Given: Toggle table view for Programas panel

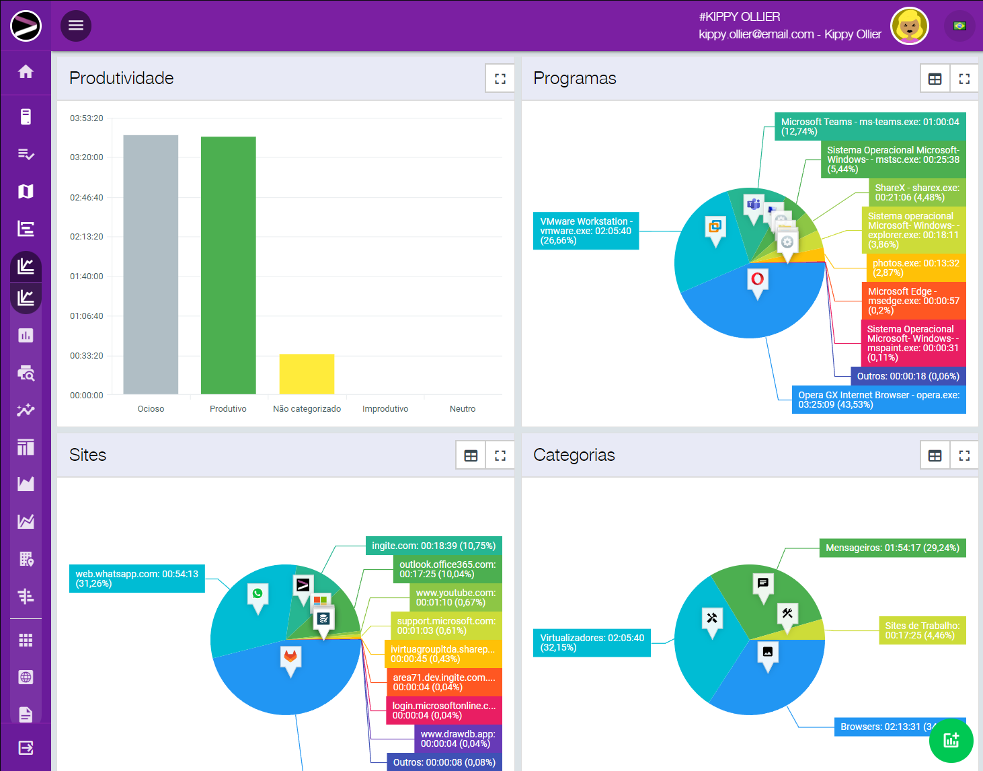Looking at the screenshot, I should pyautogui.click(x=935, y=79).
